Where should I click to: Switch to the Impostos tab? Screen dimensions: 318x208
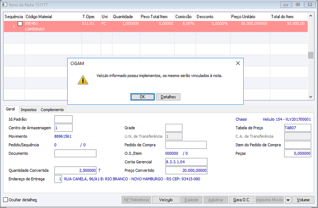[29, 110]
